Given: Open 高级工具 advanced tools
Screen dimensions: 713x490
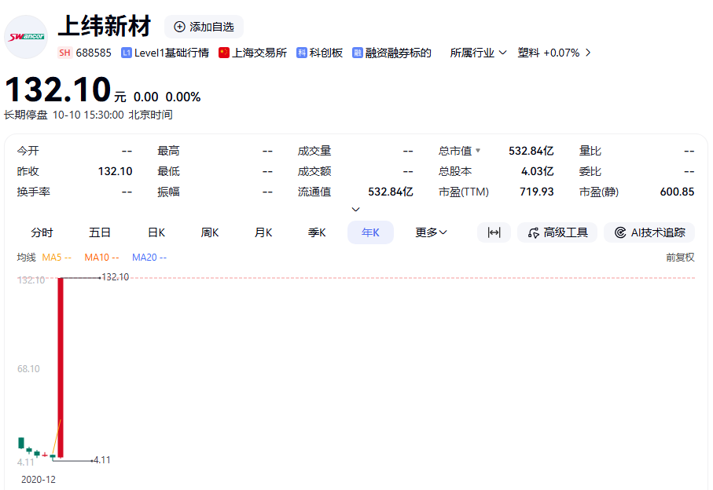Looking at the screenshot, I should point(557,232).
